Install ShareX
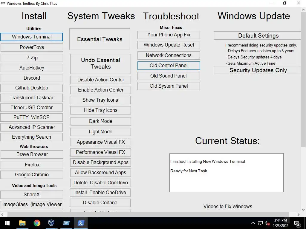Viewport: 306px width, 229px height. click(32, 194)
